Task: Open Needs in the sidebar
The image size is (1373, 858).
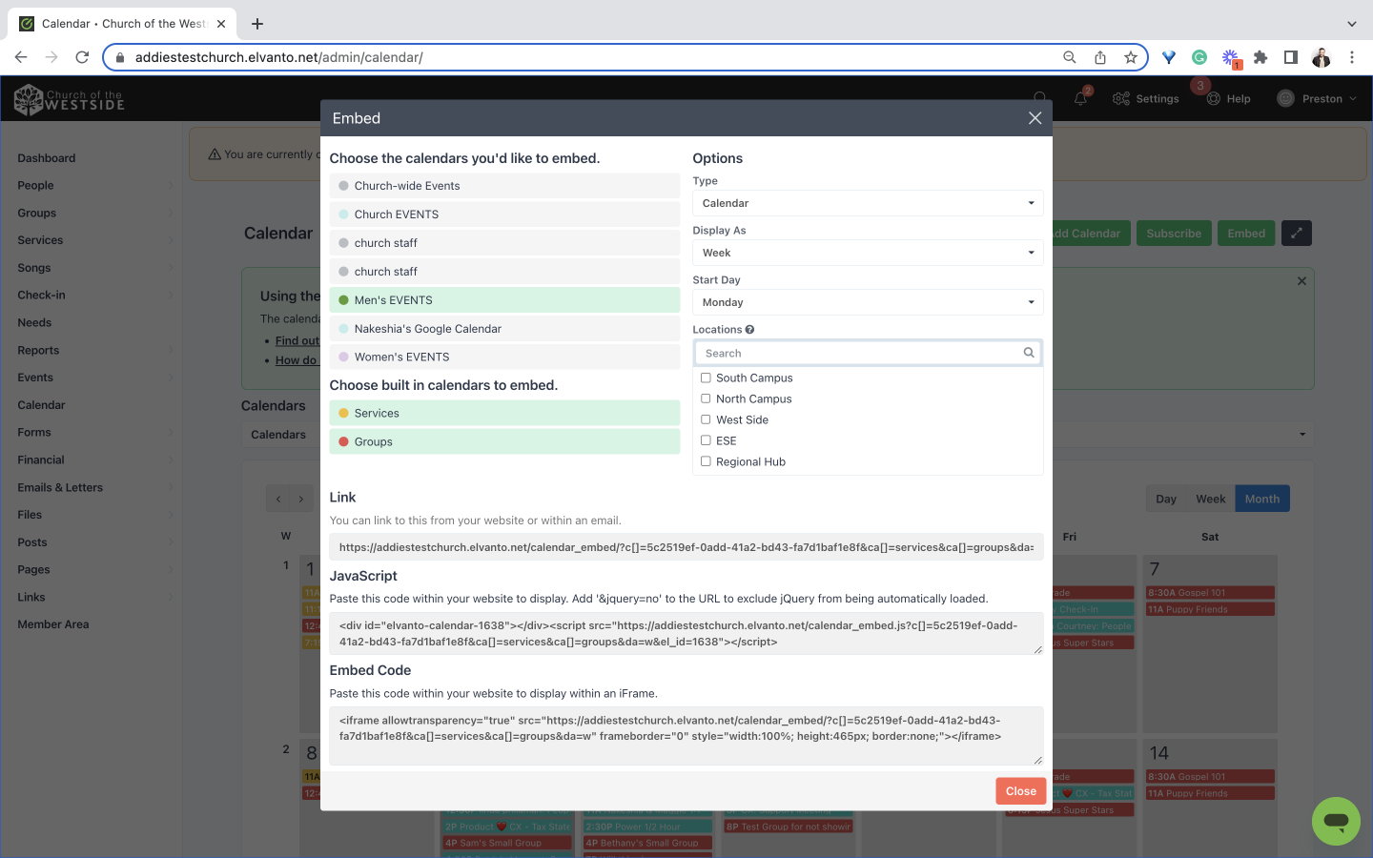Action: (34, 323)
